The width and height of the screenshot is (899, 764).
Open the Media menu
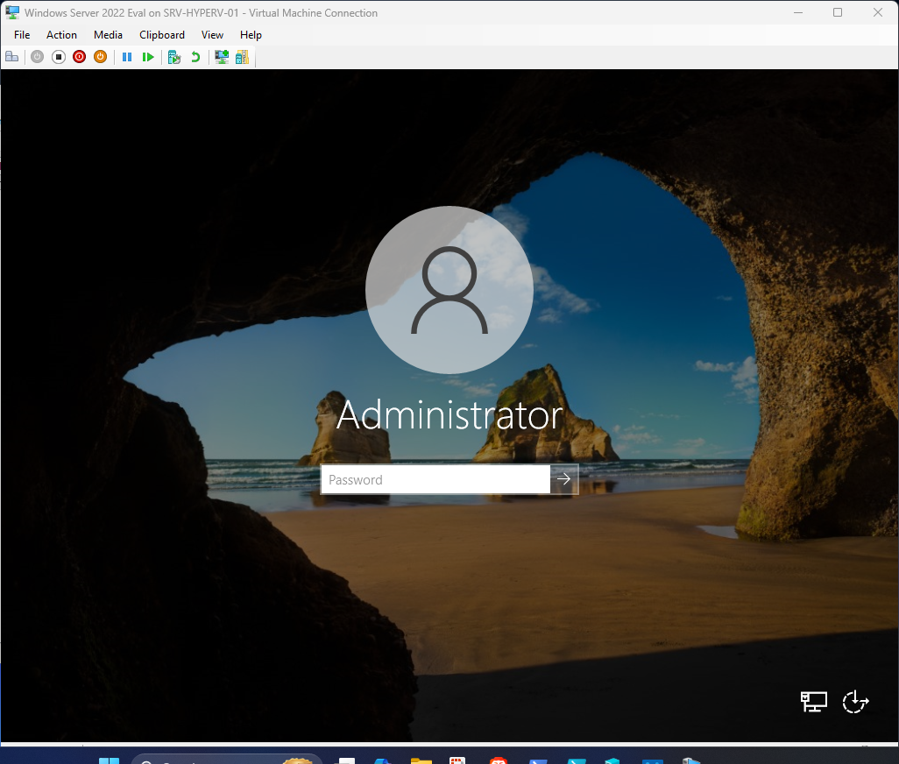point(108,35)
